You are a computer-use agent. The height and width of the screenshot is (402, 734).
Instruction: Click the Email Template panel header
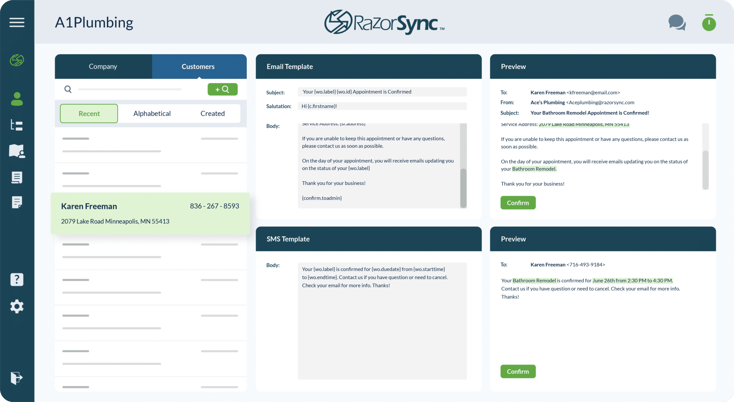pyautogui.click(x=369, y=66)
